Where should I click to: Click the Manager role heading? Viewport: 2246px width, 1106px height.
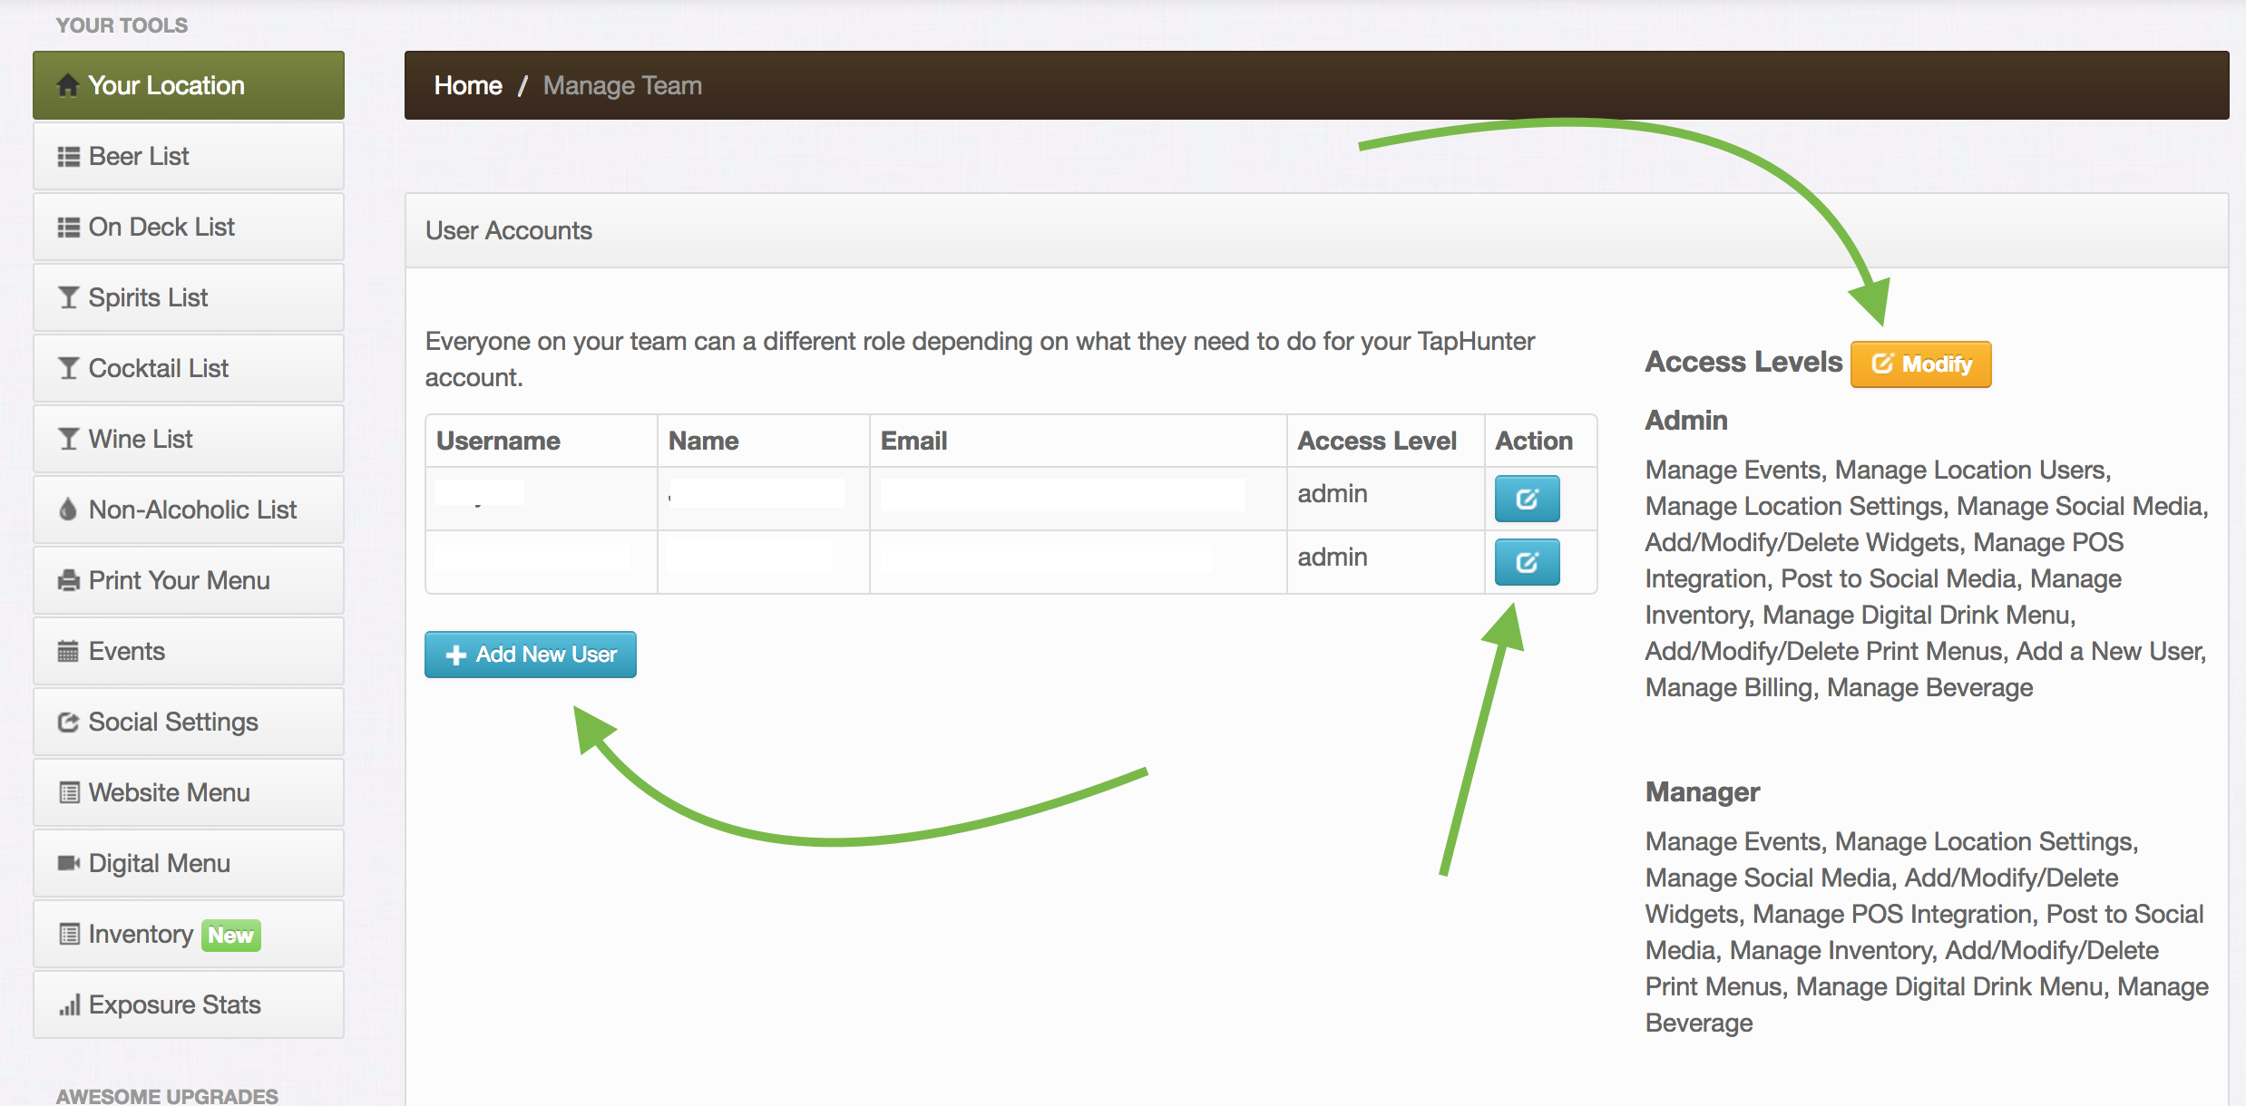click(1703, 791)
